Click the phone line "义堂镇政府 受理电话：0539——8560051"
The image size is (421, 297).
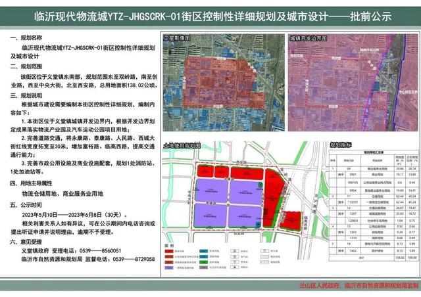(x=72, y=251)
